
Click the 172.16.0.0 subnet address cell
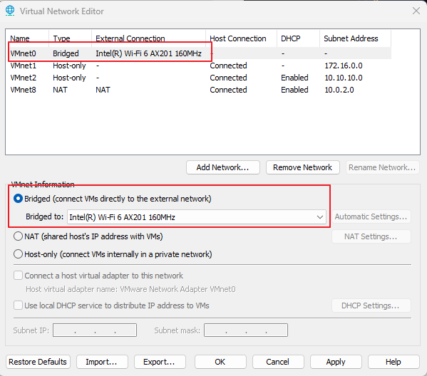344,66
